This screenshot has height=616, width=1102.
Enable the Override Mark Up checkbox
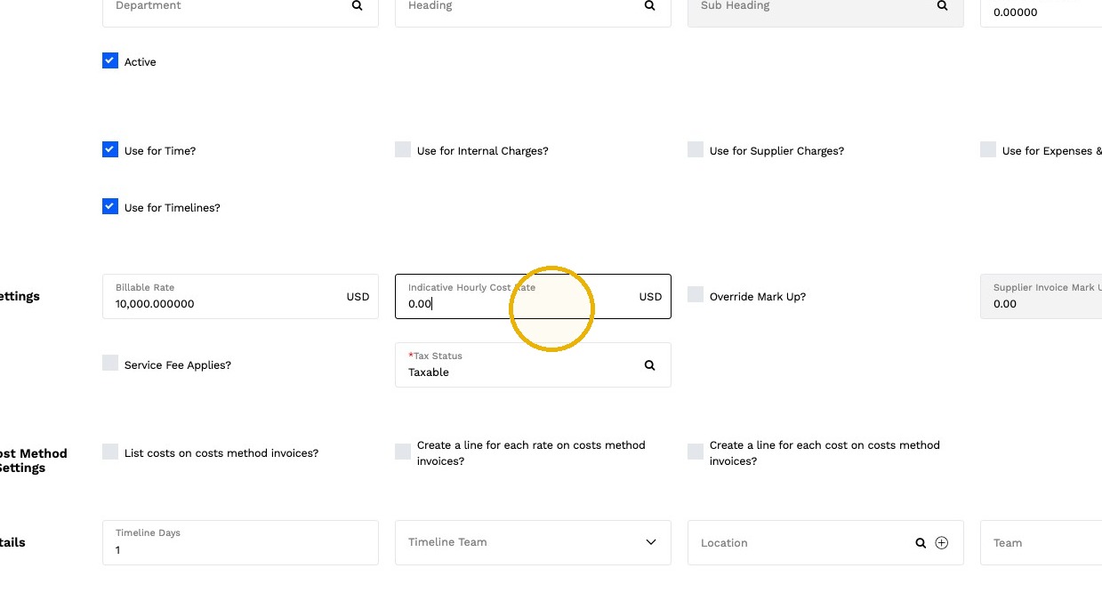[x=696, y=294]
